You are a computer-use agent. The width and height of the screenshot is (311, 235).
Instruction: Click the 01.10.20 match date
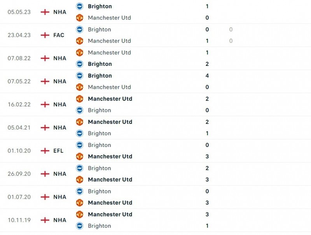click(x=19, y=151)
